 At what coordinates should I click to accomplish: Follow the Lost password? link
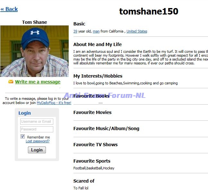click(x=38, y=141)
